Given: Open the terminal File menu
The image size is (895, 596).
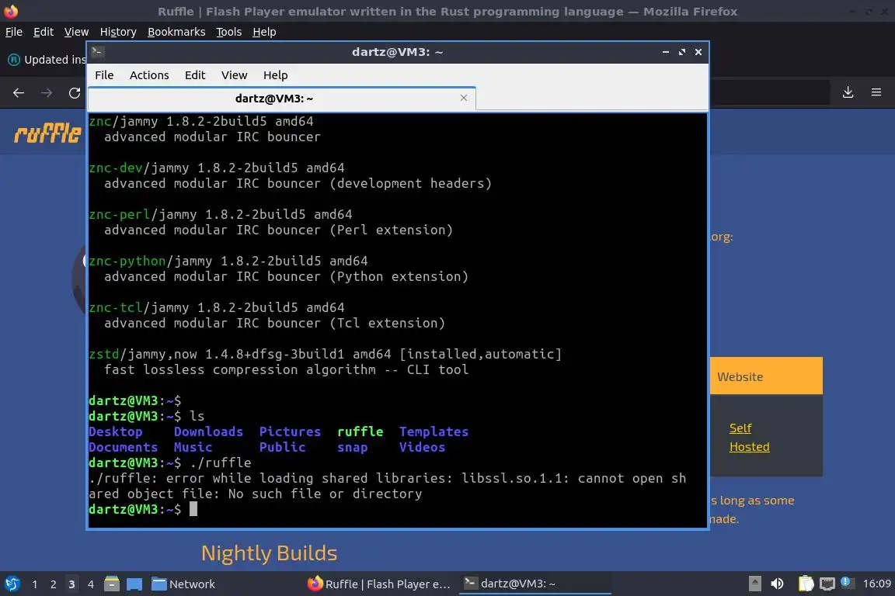Looking at the screenshot, I should pos(104,75).
